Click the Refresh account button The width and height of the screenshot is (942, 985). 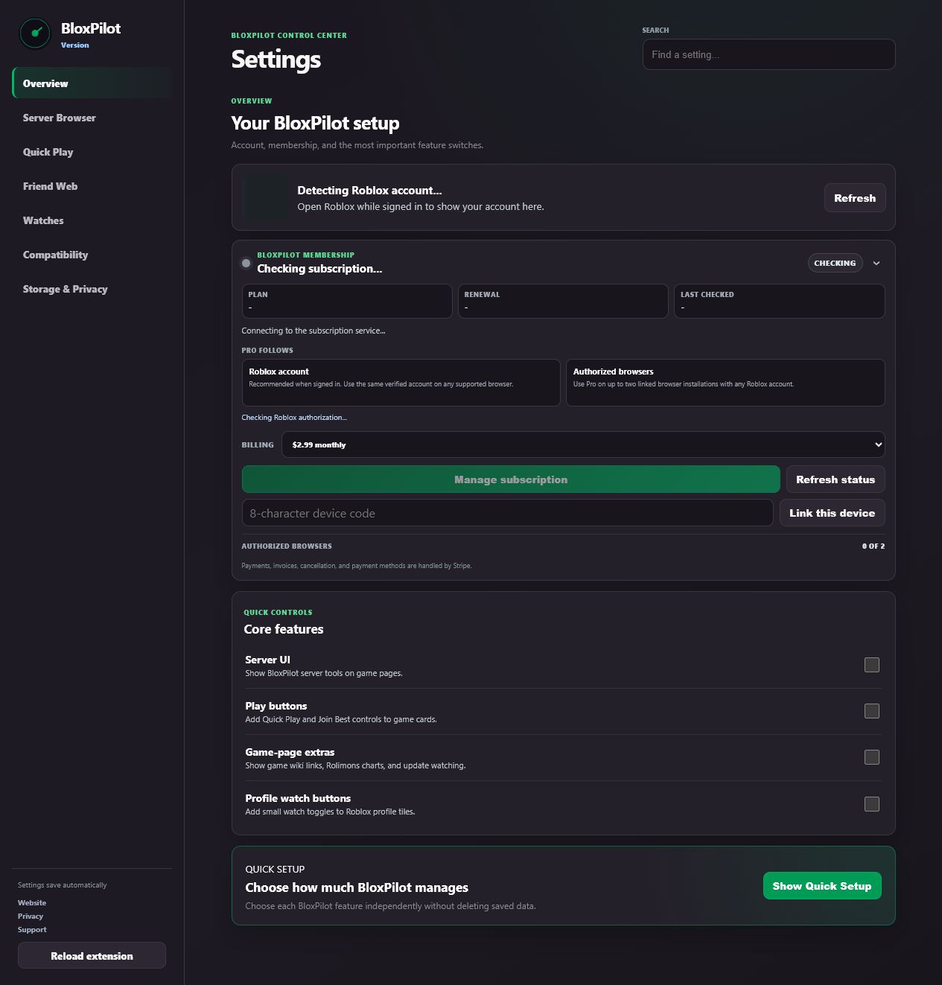tap(855, 198)
